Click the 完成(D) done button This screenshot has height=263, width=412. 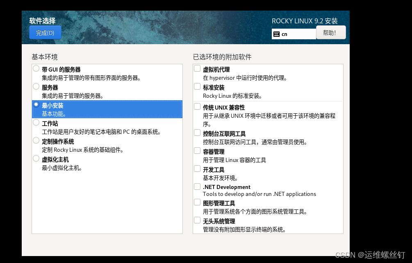pyautogui.click(x=45, y=32)
